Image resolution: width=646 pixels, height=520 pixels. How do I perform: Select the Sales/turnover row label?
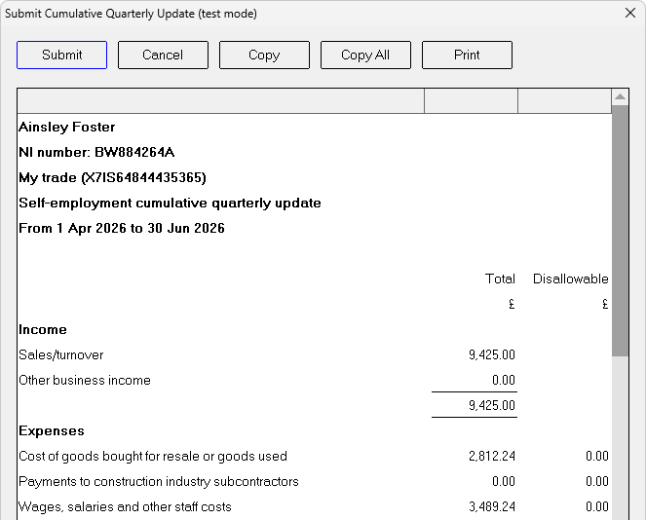61,354
